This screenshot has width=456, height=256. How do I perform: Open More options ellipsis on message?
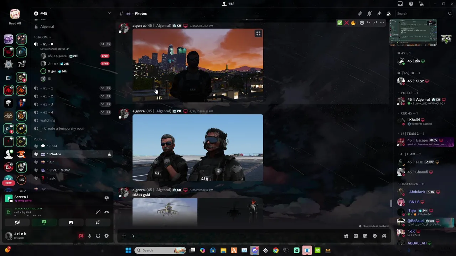point(382,23)
